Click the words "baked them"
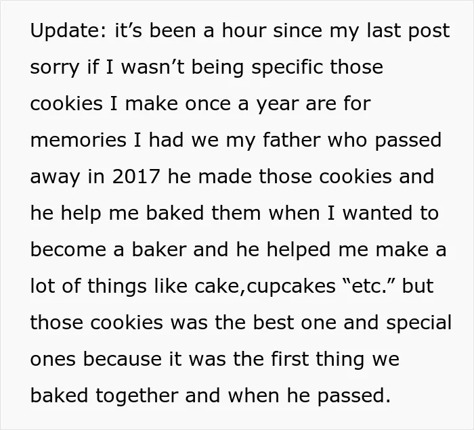The image size is (474, 430). pyautogui.click(x=203, y=213)
